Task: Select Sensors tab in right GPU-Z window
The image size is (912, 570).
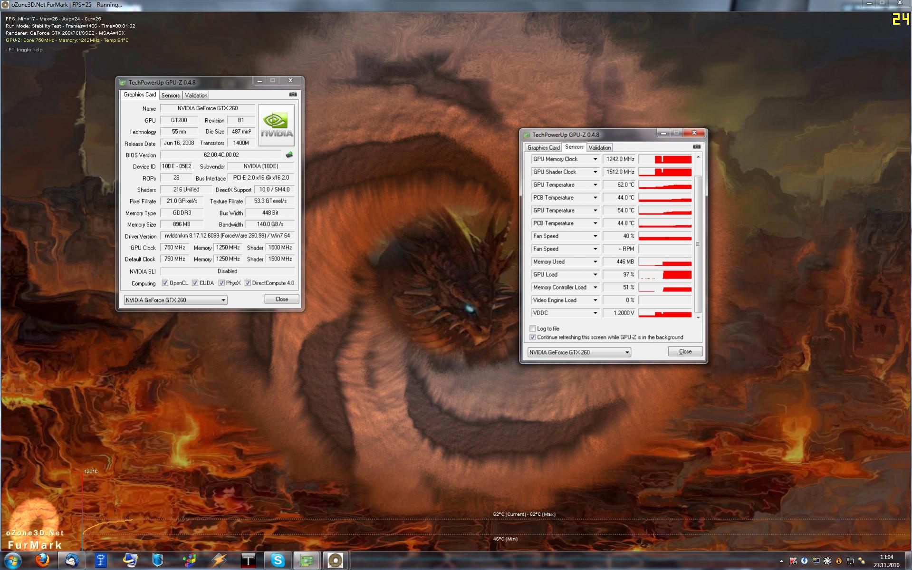Action: coord(574,147)
